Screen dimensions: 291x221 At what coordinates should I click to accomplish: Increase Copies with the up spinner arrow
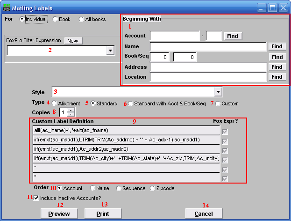[71, 110]
